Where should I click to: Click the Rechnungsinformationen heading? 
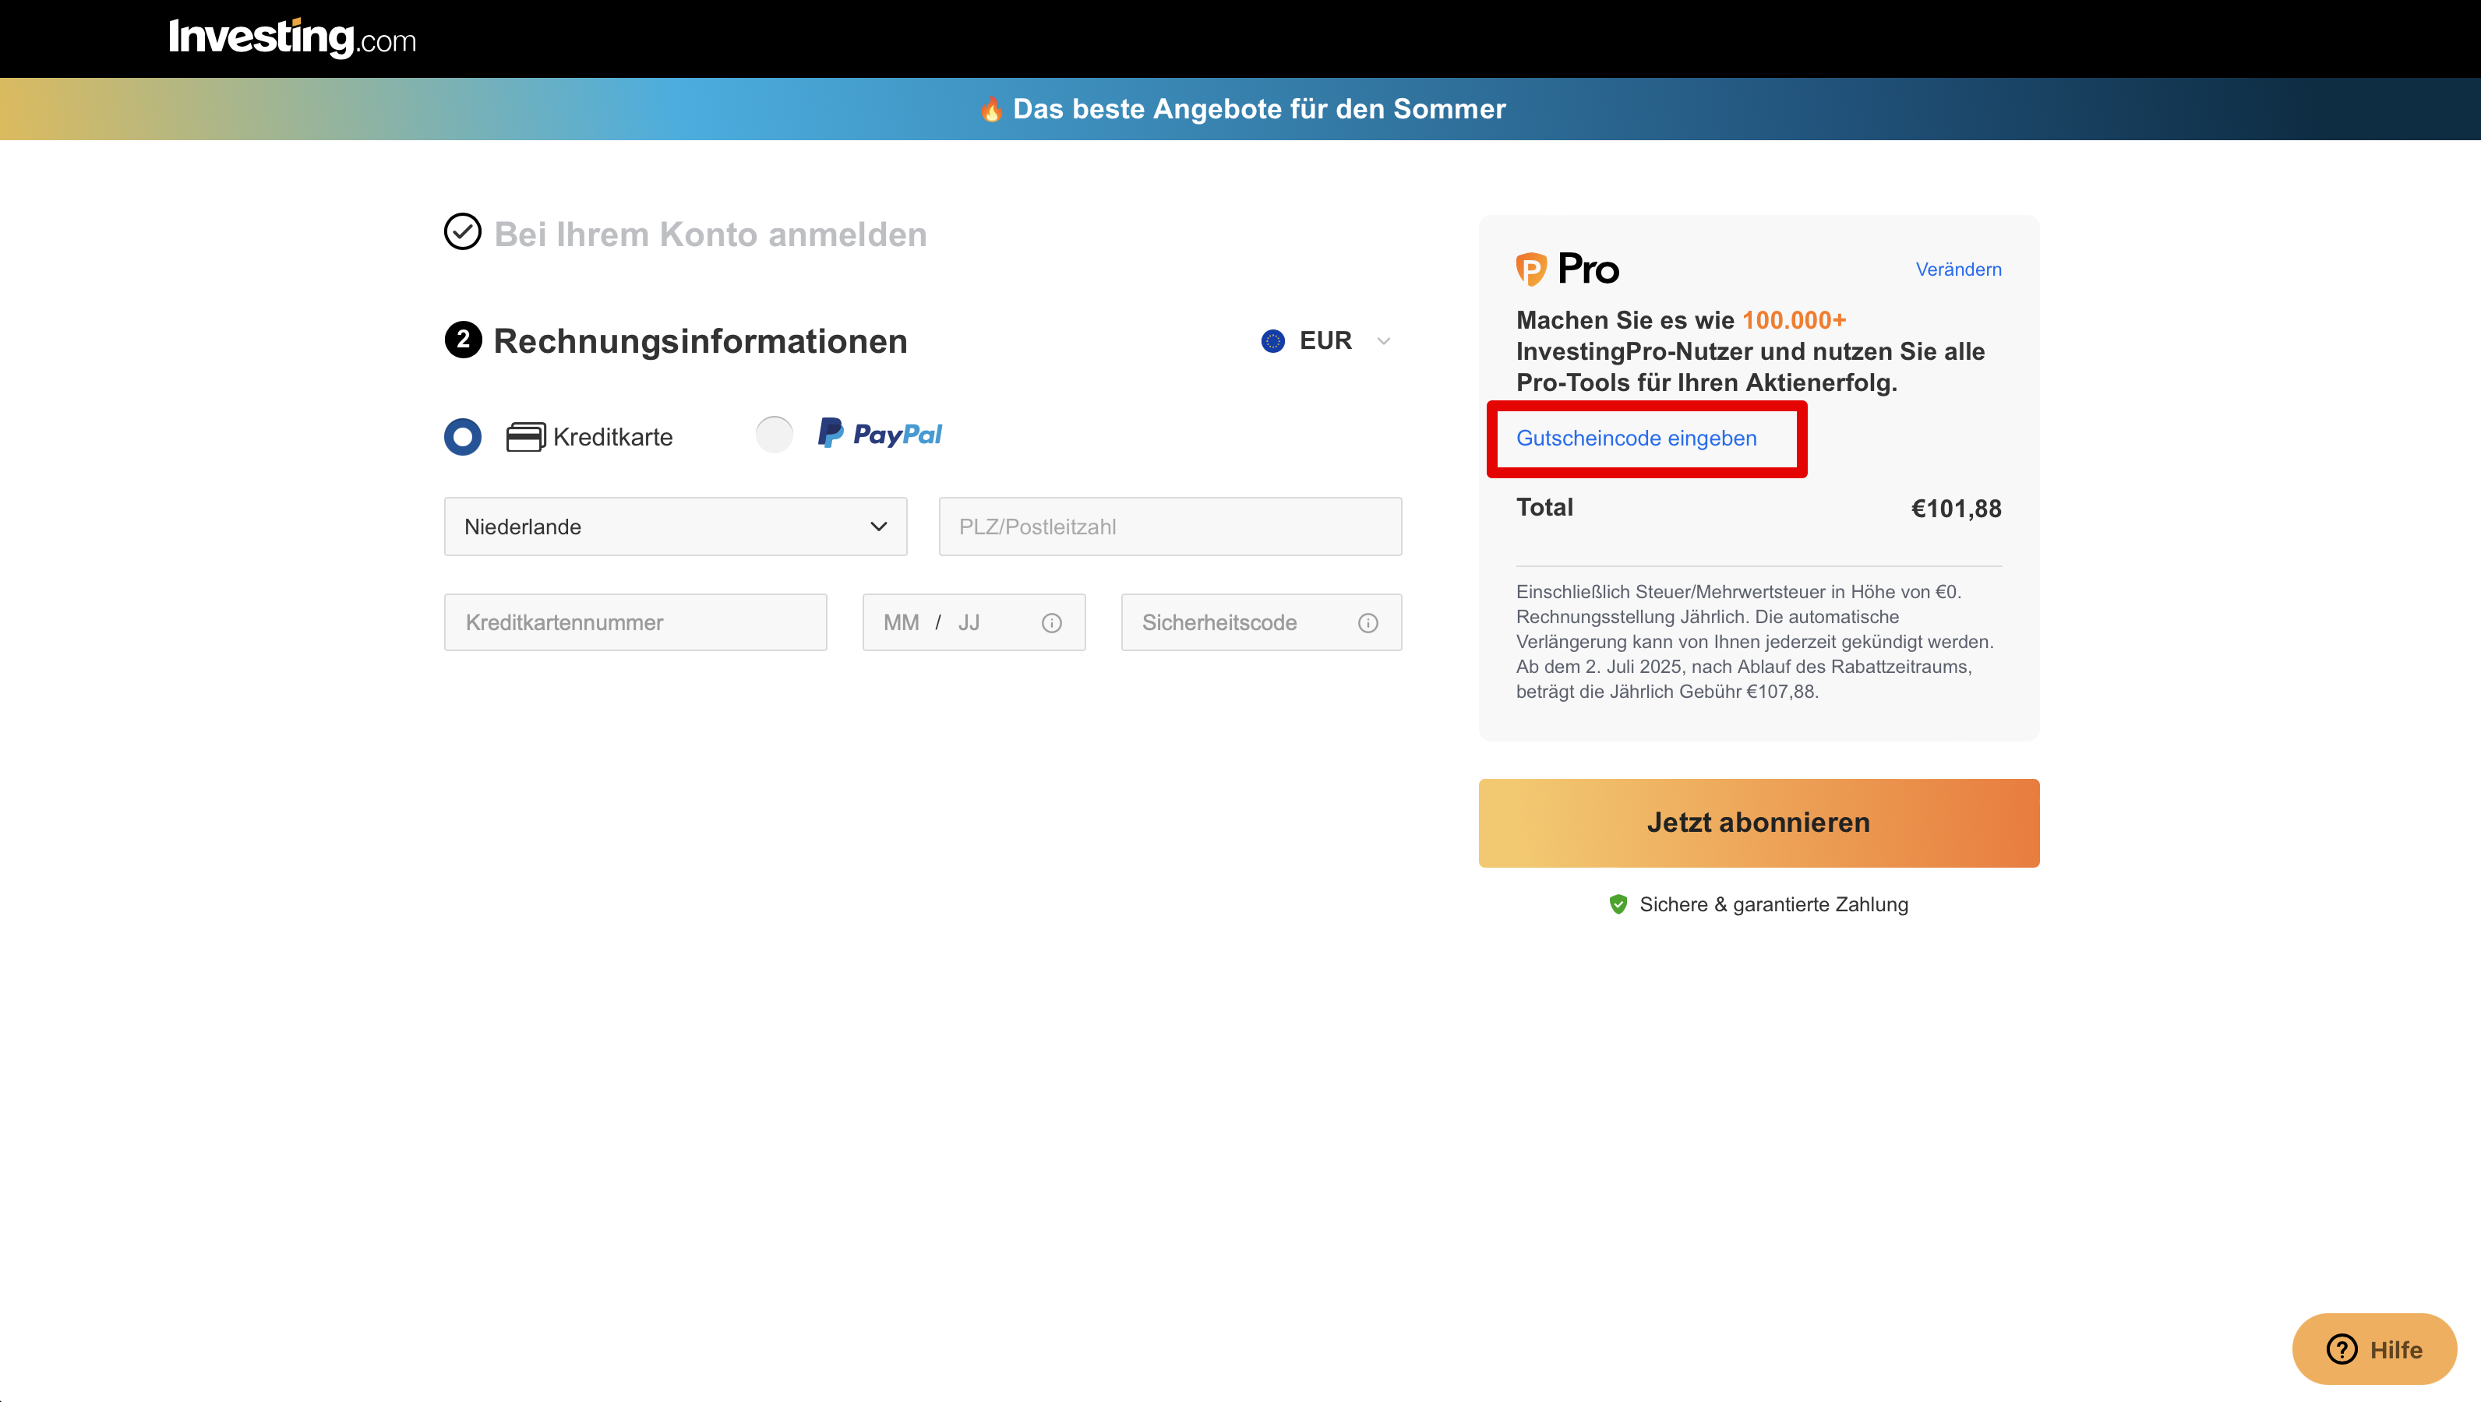701,341
